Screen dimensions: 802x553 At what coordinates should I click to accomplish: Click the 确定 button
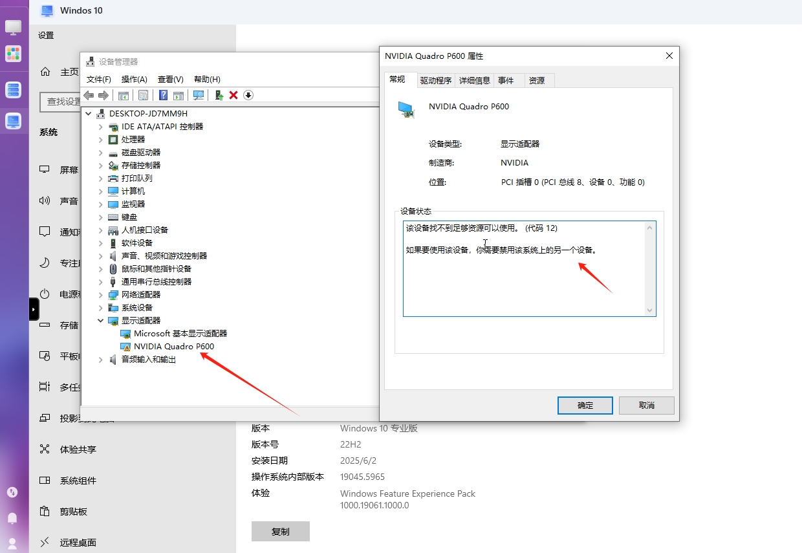point(585,406)
